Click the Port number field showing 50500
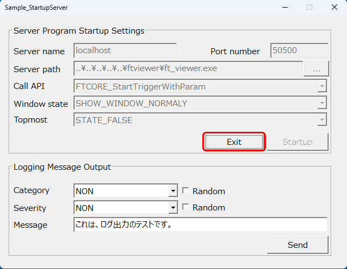347x269 pixels. 299,51
